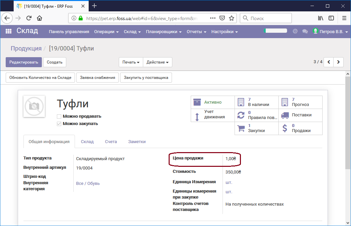Bookmark this page with the star icon
351x226 pixels.
tap(232, 18)
